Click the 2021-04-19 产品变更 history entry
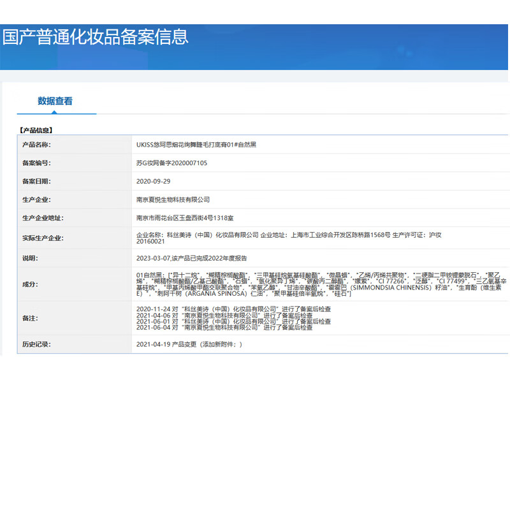This screenshot has height=510, width=510. (189, 344)
